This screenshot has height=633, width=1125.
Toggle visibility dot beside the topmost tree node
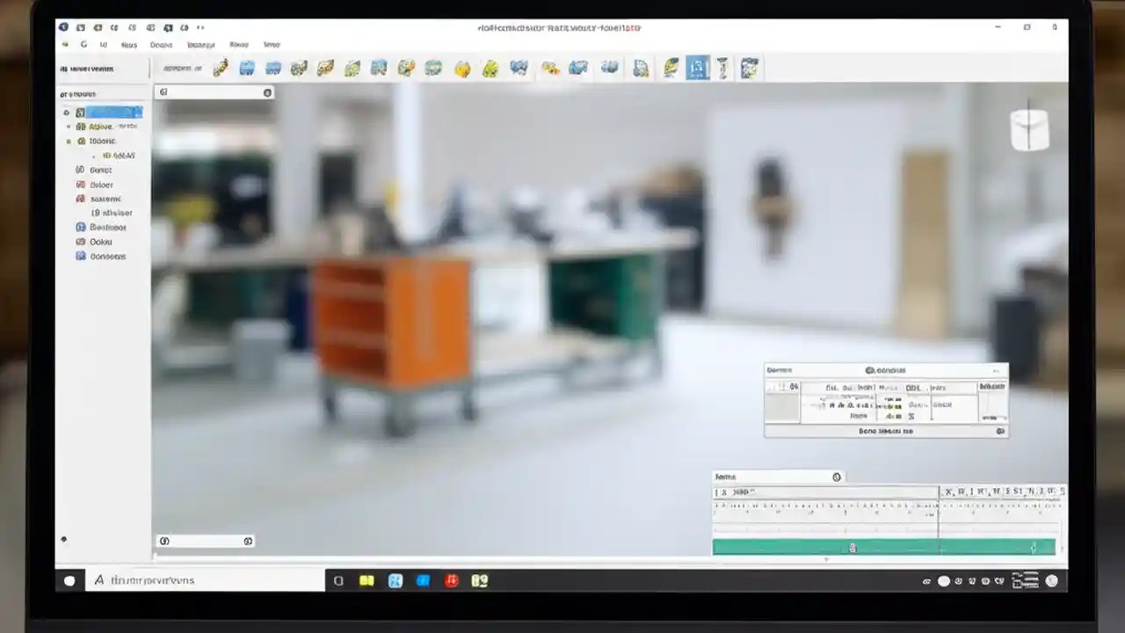[65, 113]
